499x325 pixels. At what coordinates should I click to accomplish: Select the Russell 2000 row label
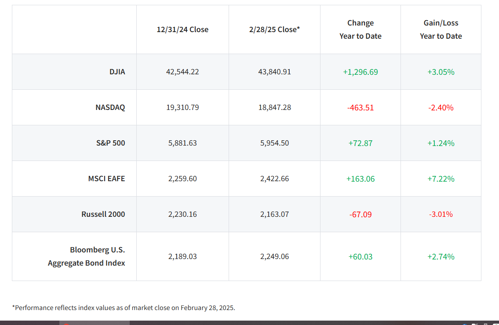[x=103, y=214]
